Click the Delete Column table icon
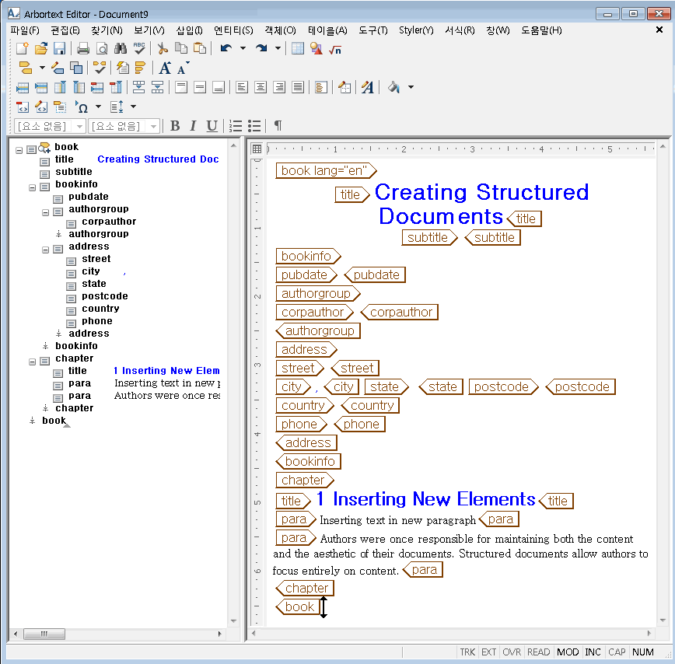Image resolution: width=675 pixels, height=664 pixels. click(116, 87)
